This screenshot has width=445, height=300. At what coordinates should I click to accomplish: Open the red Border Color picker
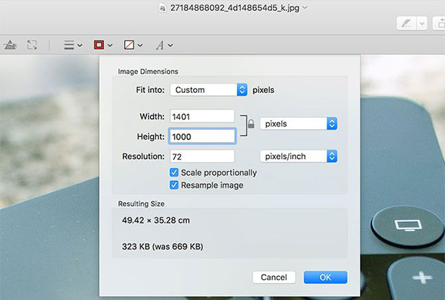tap(102, 45)
